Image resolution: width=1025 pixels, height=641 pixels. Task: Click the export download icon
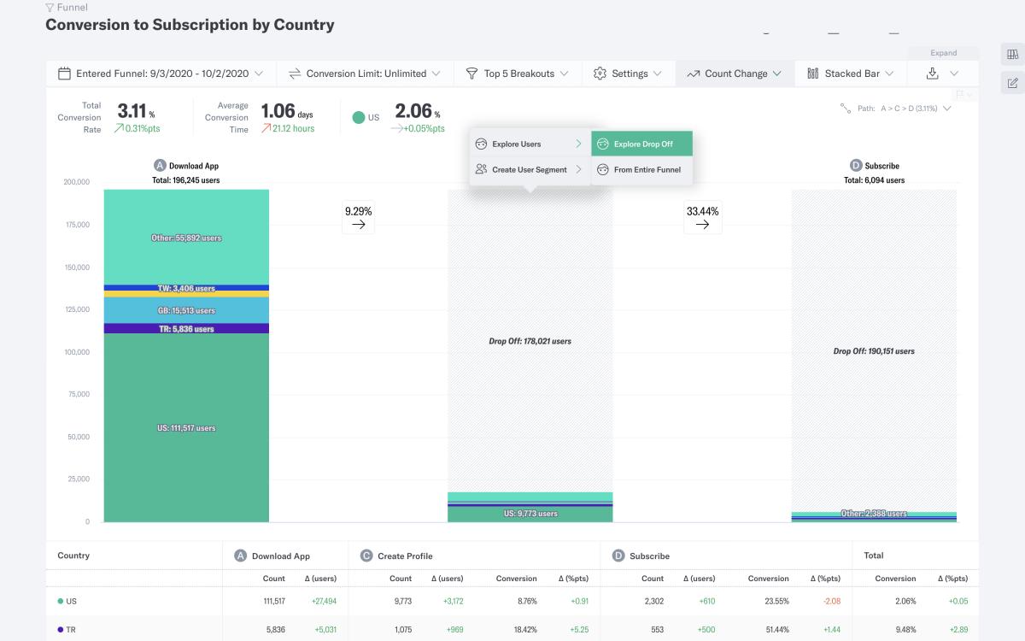pos(933,74)
